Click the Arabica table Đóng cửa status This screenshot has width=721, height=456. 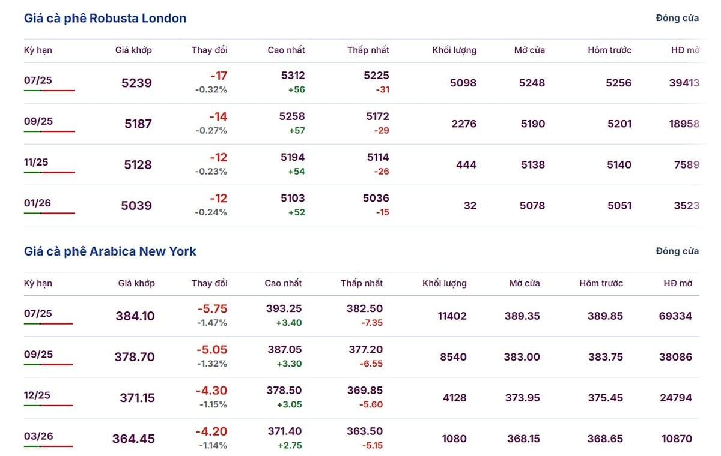pos(677,251)
